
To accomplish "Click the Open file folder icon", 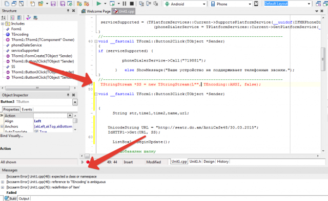I will click(x=40, y=4).
